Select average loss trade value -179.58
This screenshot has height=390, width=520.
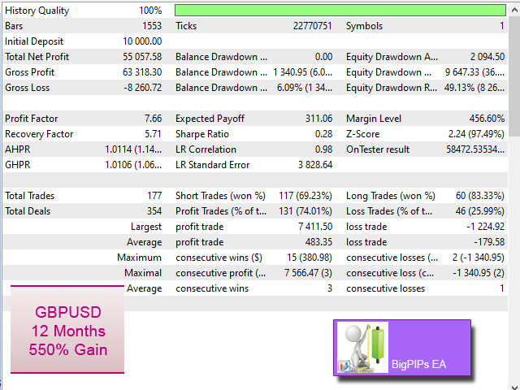[489, 242]
